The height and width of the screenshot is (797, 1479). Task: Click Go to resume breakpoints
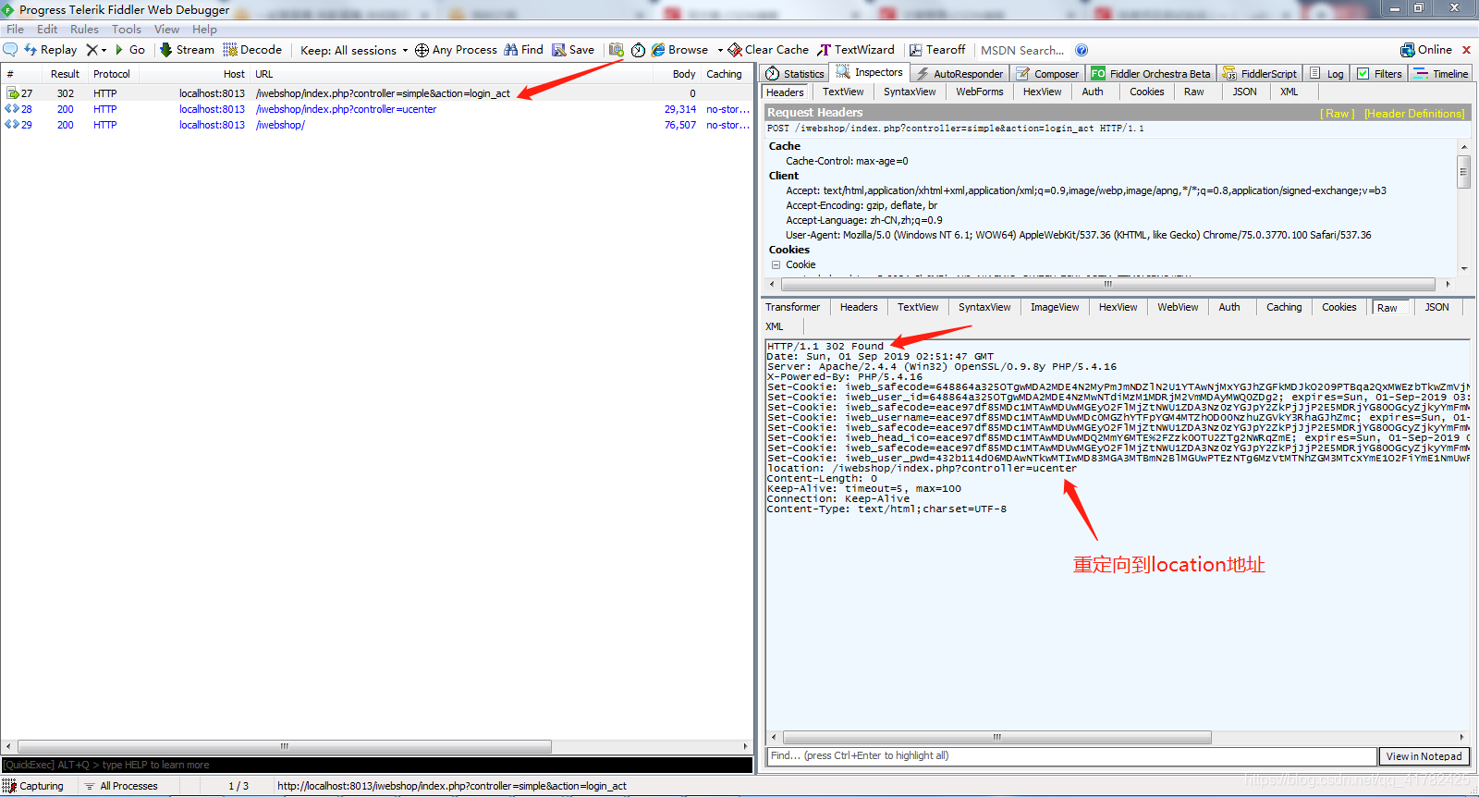129,50
